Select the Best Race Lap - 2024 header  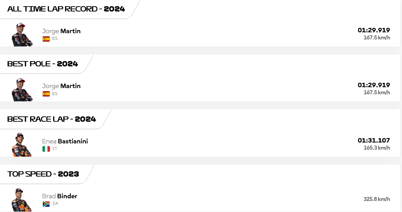click(x=52, y=119)
